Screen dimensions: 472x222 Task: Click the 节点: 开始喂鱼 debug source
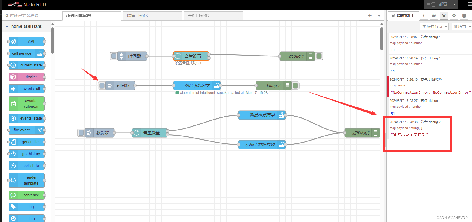point(431,79)
